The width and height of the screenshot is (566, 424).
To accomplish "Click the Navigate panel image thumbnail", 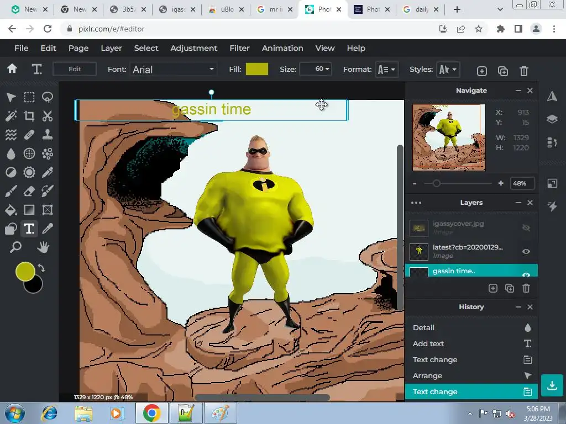I will 449,137.
